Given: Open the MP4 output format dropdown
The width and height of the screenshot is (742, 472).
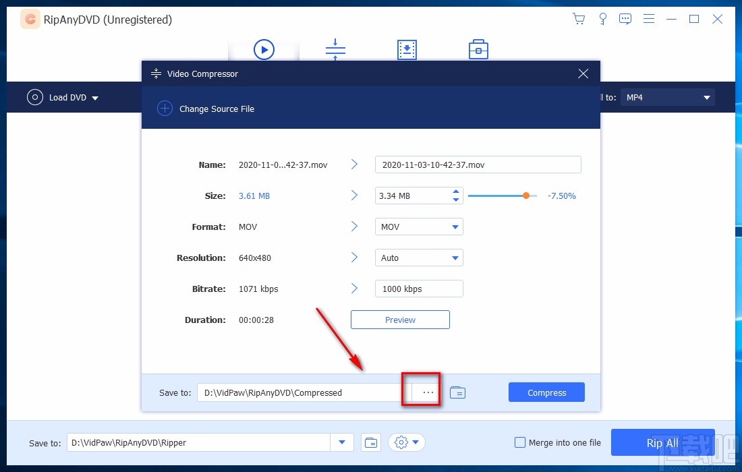Looking at the screenshot, I should (667, 97).
